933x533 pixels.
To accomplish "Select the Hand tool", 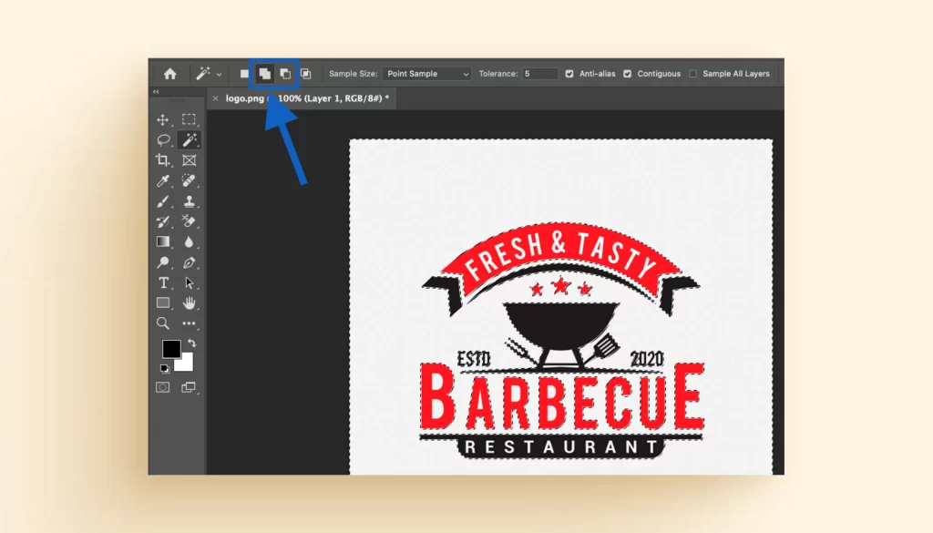I will (190, 302).
